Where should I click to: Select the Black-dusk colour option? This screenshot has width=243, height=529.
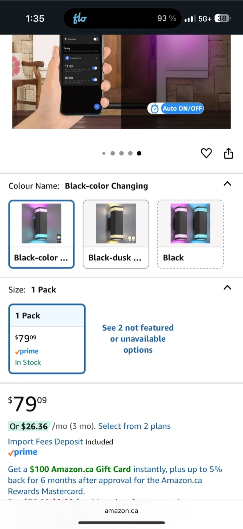coord(116,234)
